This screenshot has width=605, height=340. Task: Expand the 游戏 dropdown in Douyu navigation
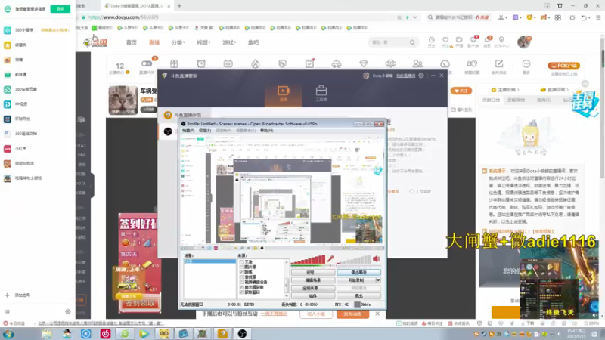(x=229, y=42)
